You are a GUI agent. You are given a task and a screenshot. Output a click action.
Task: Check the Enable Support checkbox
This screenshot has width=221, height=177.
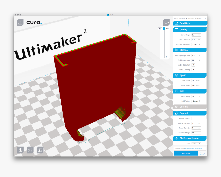[x=193, y=118]
